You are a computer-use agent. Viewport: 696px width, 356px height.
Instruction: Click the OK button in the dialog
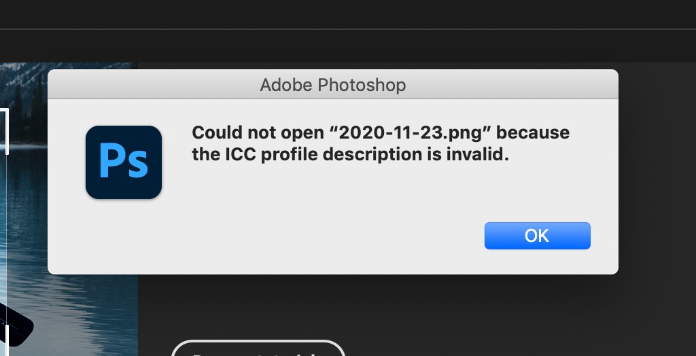[x=537, y=236]
